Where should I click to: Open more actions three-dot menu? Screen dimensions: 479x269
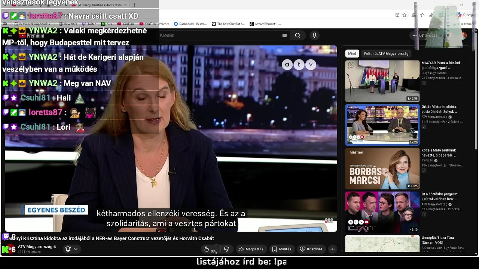point(332,249)
